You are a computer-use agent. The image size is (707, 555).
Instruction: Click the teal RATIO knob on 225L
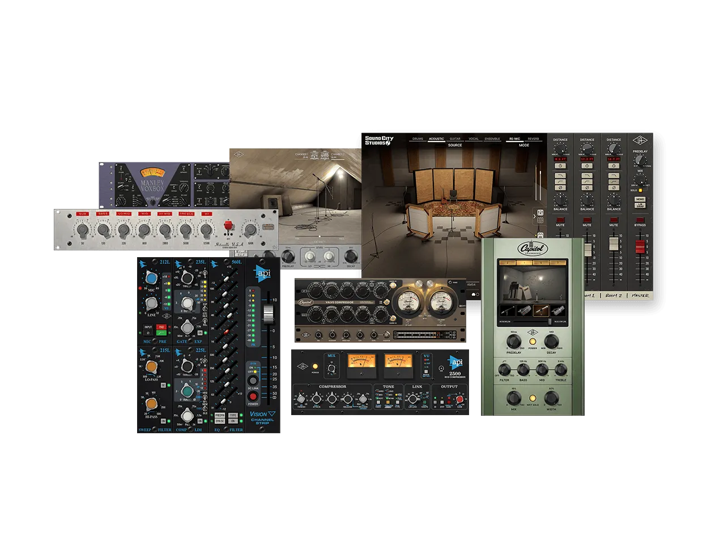(187, 390)
